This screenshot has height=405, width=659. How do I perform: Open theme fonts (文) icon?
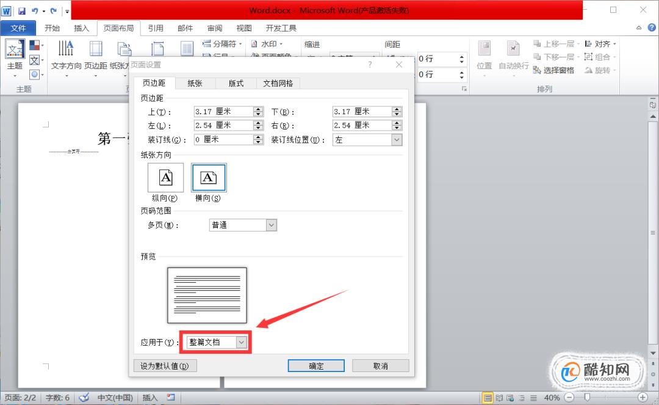35,60
